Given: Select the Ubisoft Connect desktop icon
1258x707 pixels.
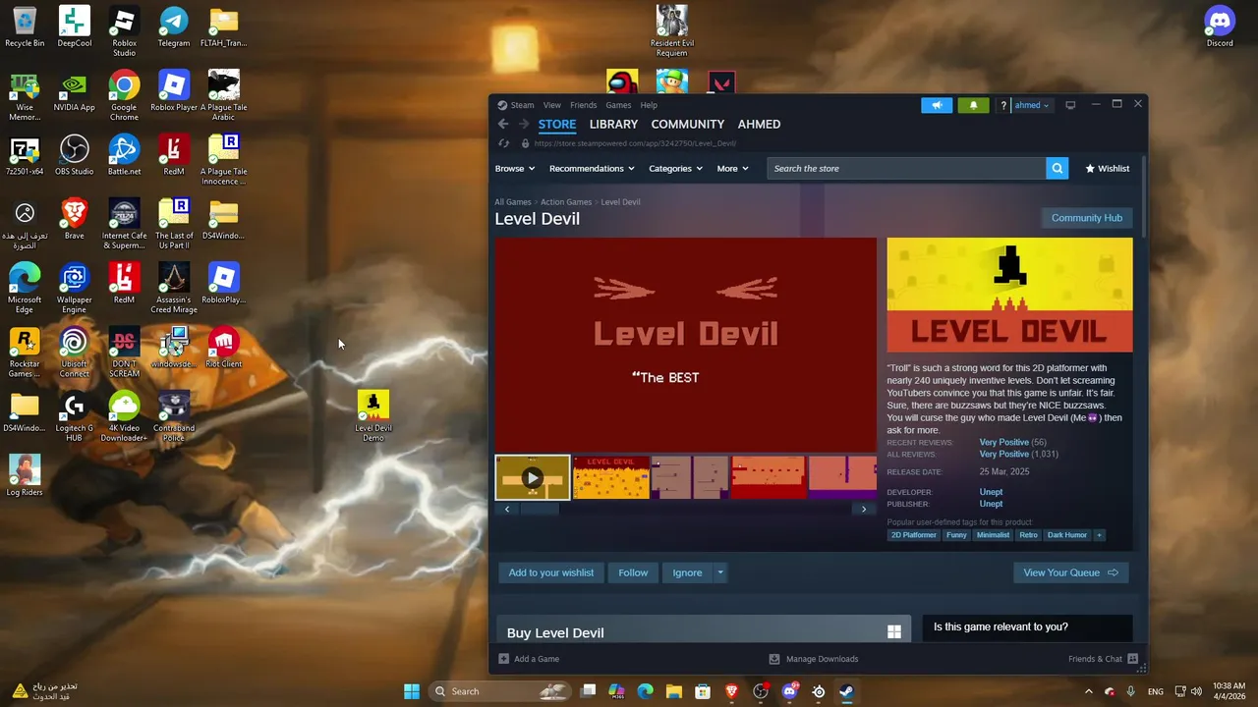Looking at the screenshot, I should (x=74, y=353).
